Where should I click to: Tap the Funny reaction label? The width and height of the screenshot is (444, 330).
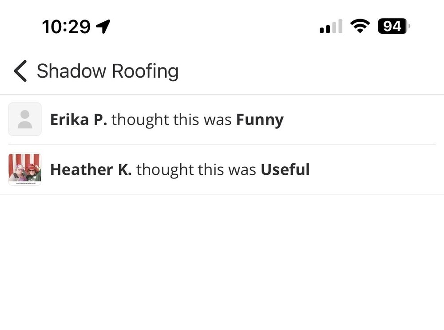tap(260, 119)
